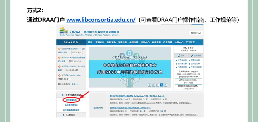Click chevron icon beside 理事会名单
Screen dimensions: 258x122
point(190,61)
